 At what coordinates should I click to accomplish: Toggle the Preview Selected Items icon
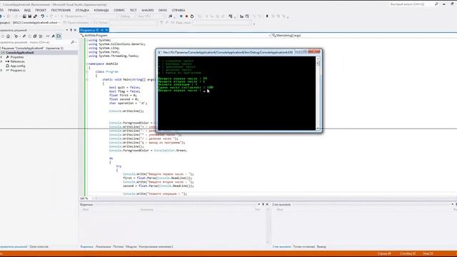[59, 36]
